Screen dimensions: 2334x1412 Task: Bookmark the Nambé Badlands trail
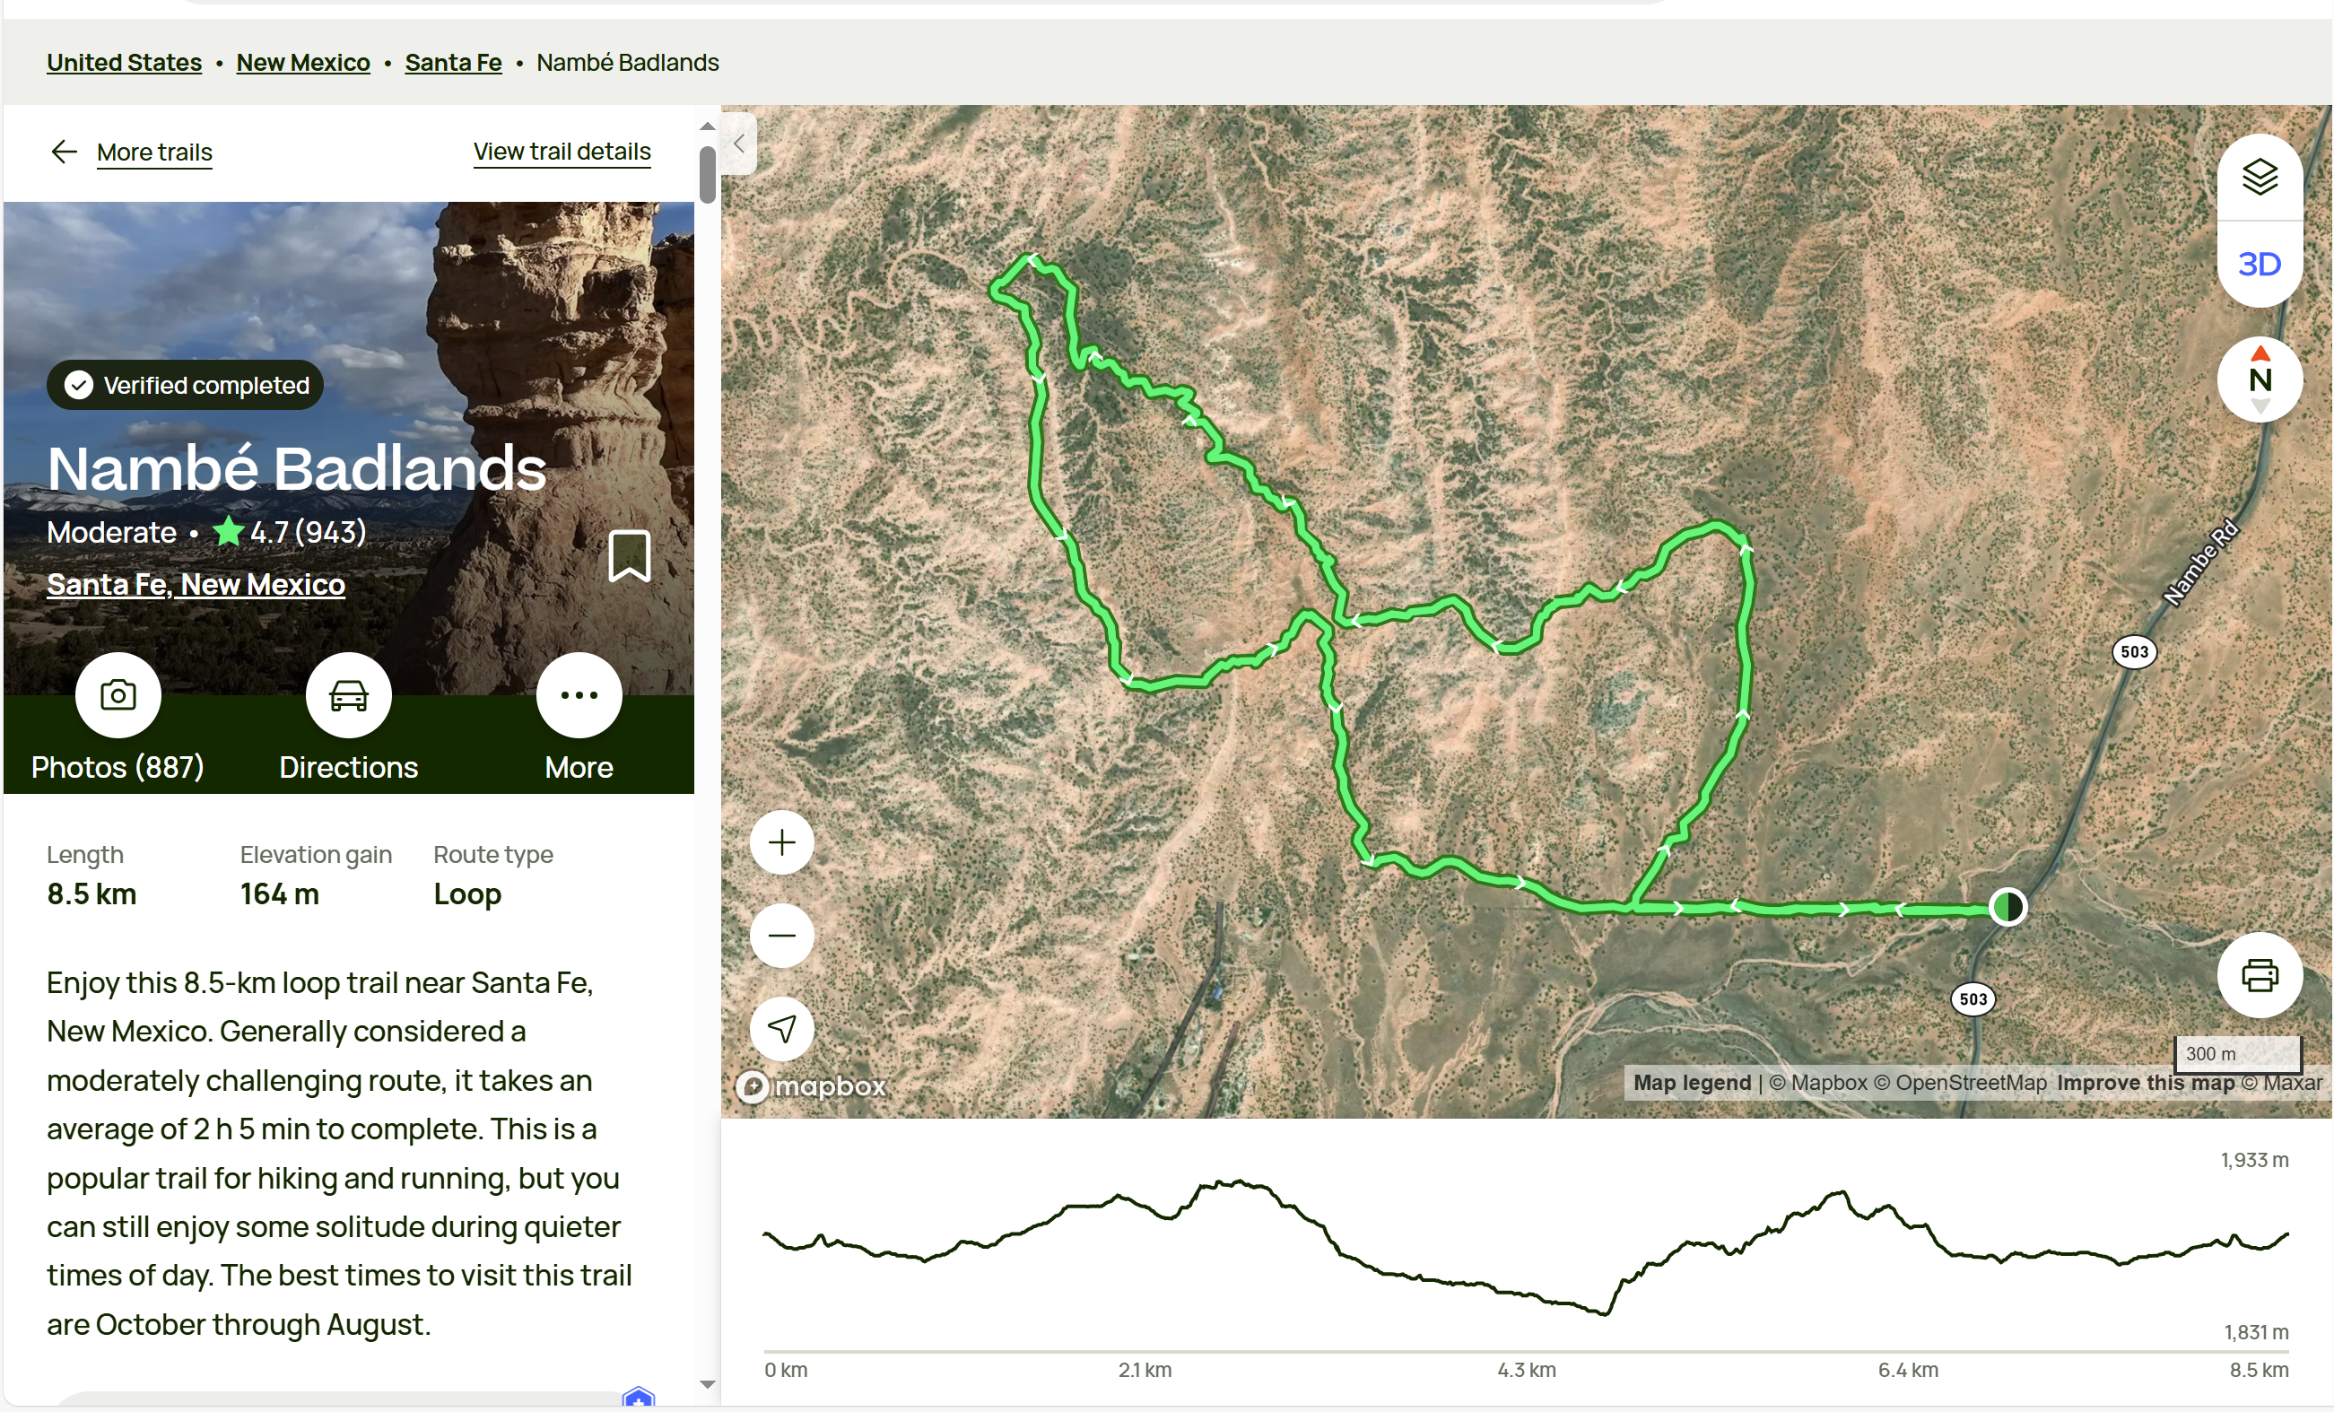pyautogui.click(x=629, y=556)
